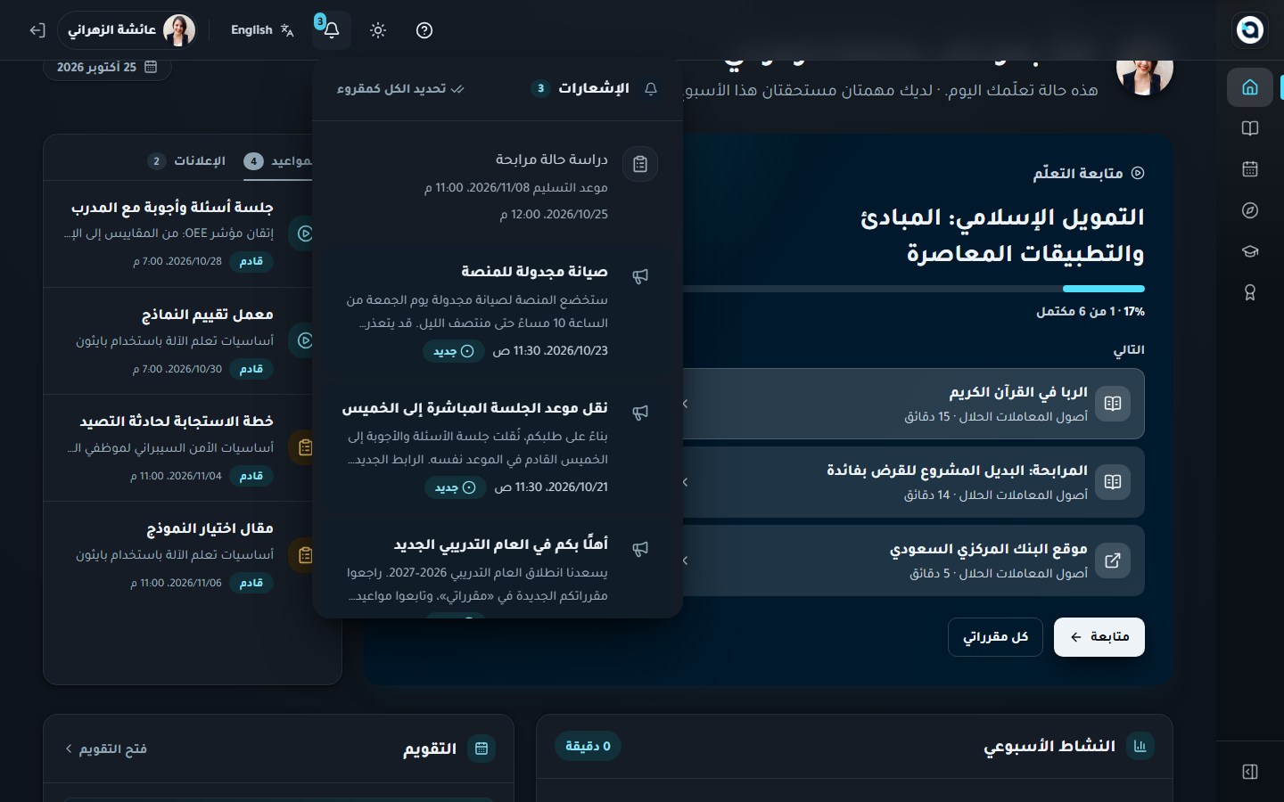The width and height of the screenshot is (1284, 802).
Task: Click the platform logo at top
Action: click(1250, 29)
